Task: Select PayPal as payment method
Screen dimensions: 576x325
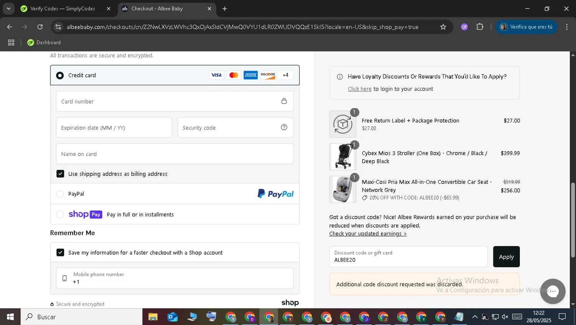Action: [x=60, y=194]
